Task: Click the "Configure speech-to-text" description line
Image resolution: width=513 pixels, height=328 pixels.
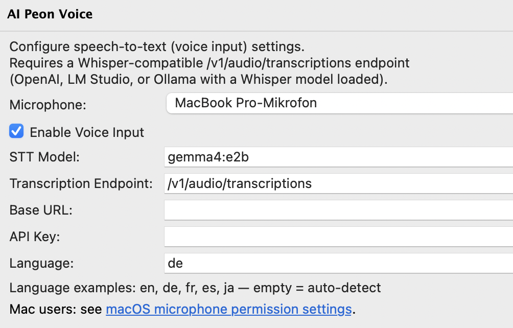Action: pyautogui.click(x=157, y=47)
